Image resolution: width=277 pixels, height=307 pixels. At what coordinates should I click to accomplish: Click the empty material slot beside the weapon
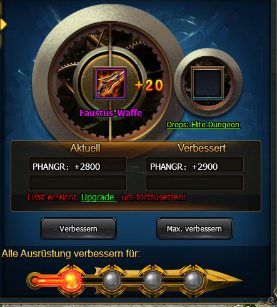click(208, 83)
